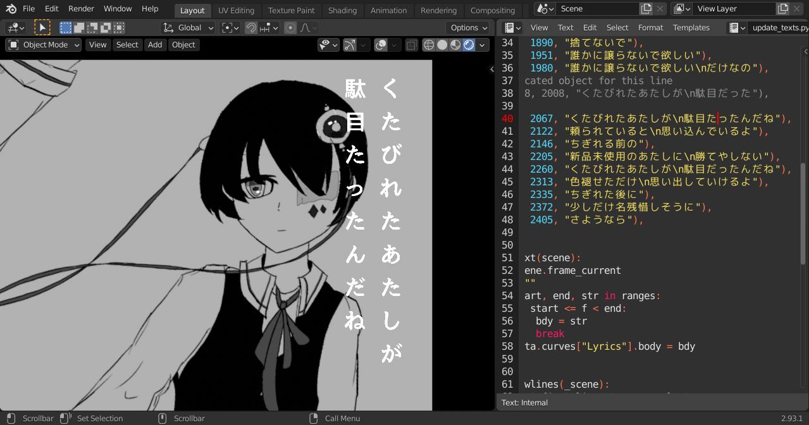Open the Object Mode dropdown
Screen dimensions: 809x425
(42, 44)
